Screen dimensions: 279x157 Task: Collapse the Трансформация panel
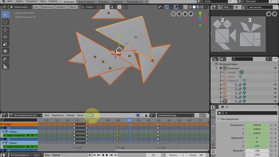click(218, 119)
